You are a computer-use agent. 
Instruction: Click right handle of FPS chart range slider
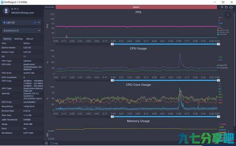point(219,44)
